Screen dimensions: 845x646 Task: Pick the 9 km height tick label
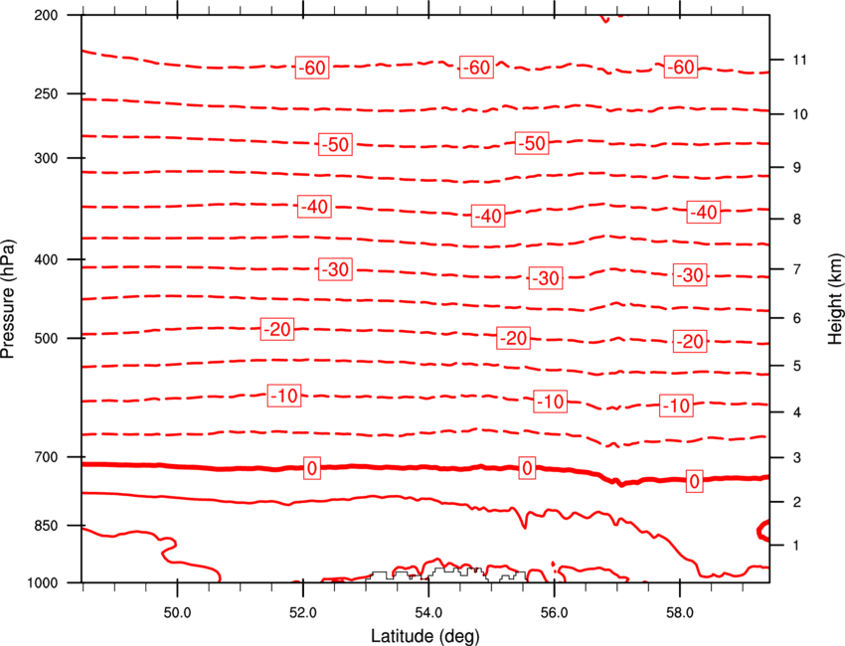click(797, 168)
